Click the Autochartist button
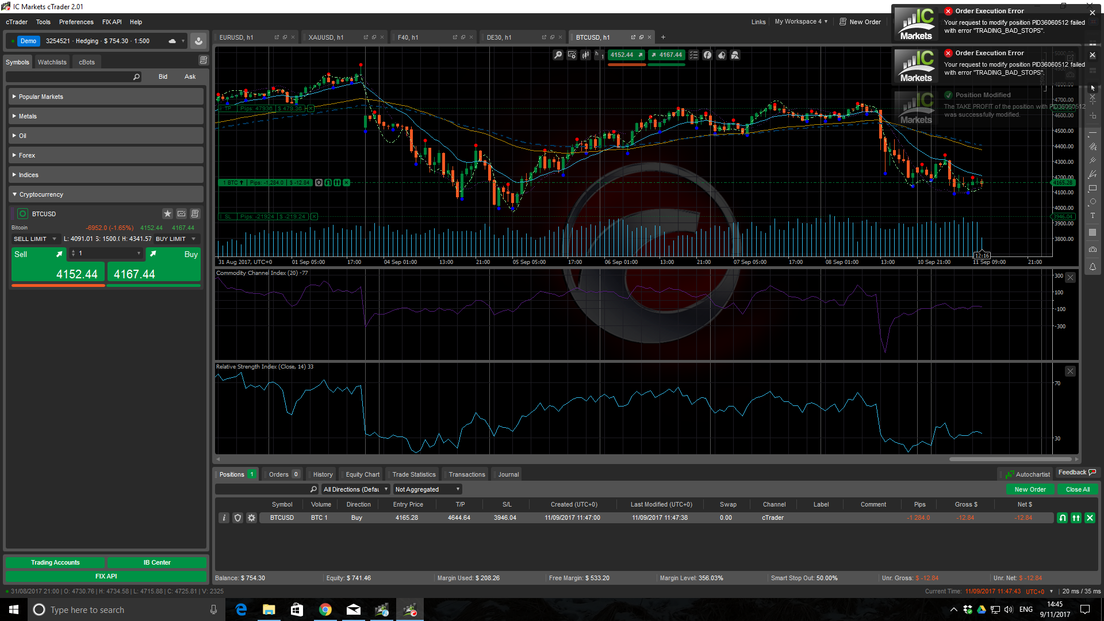 pyautogui.click(x=1028, y=474)
